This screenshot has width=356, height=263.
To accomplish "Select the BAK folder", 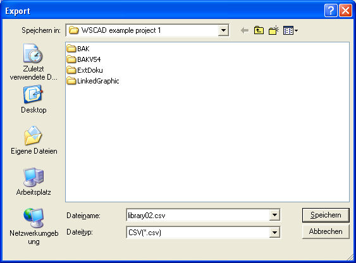I will coord(78,49).
